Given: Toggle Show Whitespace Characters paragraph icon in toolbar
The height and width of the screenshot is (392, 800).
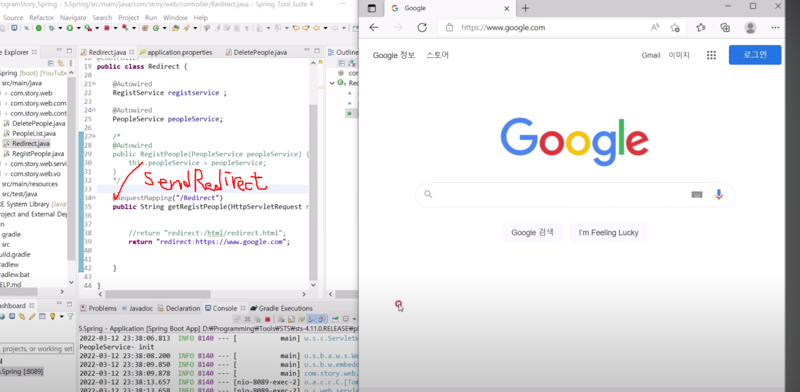Looking at the screenshot, I should click(247, 28).
